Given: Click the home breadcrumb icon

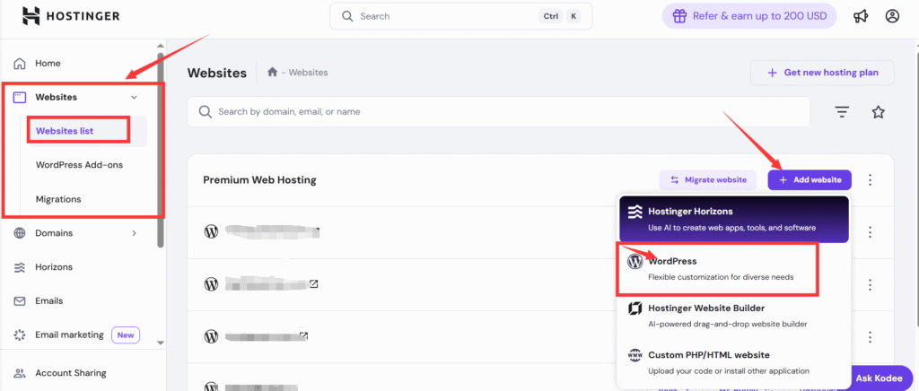Looking at the screenshot, I should point(273,73).
